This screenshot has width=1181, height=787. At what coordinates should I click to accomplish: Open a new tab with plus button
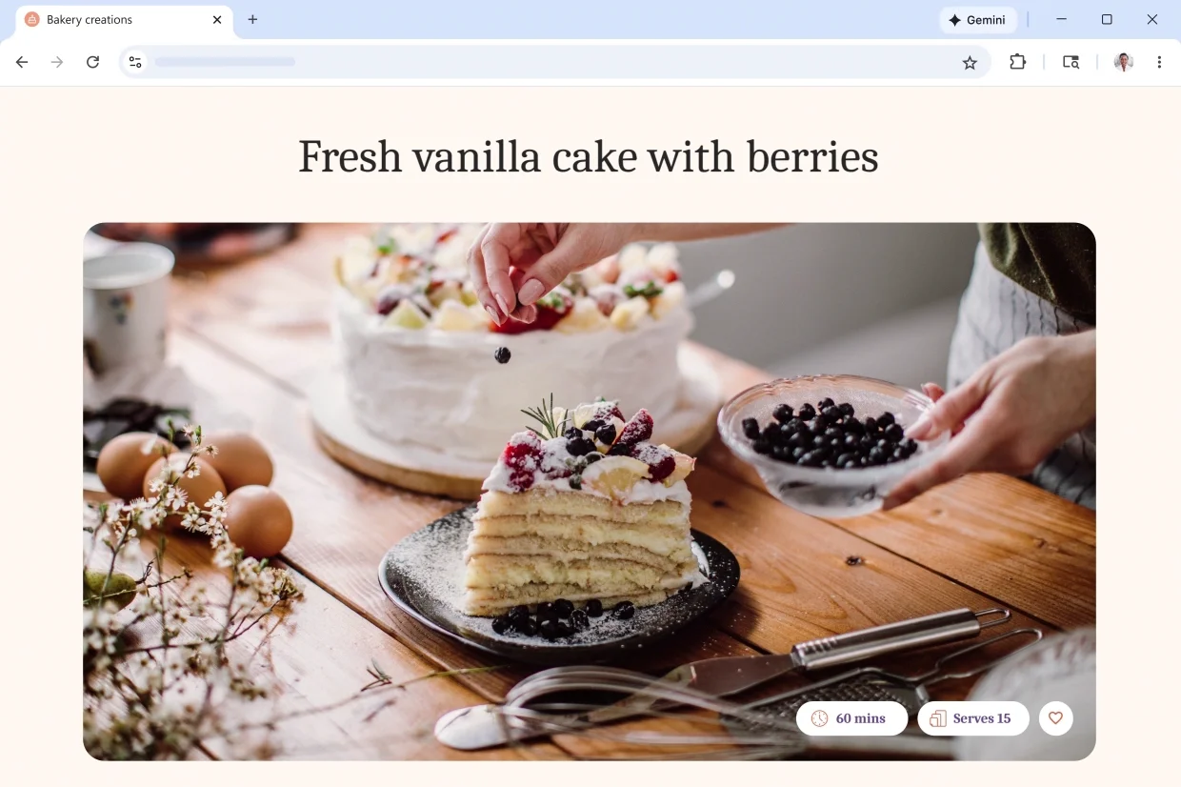(252, 19)
